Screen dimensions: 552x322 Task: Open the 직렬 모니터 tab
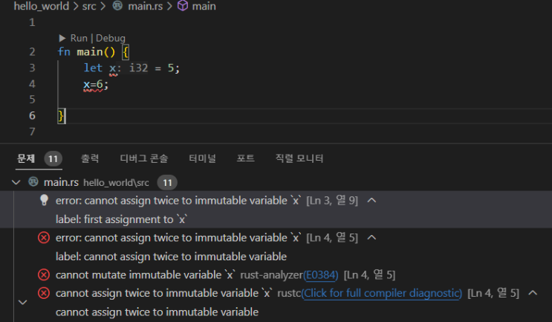[x=299, y=158]
